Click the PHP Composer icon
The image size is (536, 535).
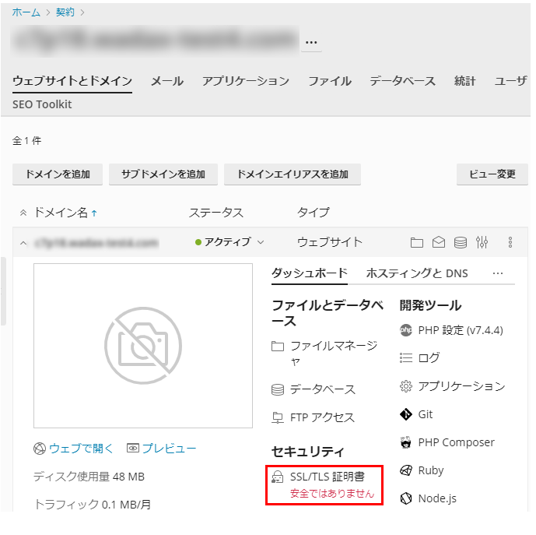tap(406, 442)
